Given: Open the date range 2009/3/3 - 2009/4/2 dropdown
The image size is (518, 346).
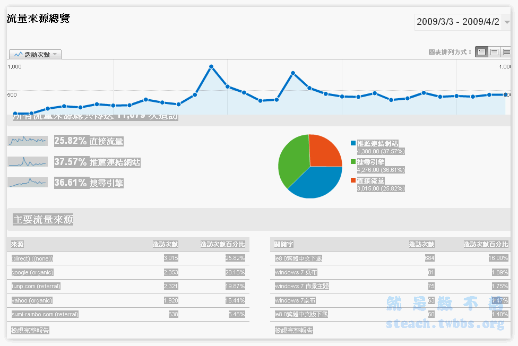Looking at the screenshot, I should click(462, 22).
